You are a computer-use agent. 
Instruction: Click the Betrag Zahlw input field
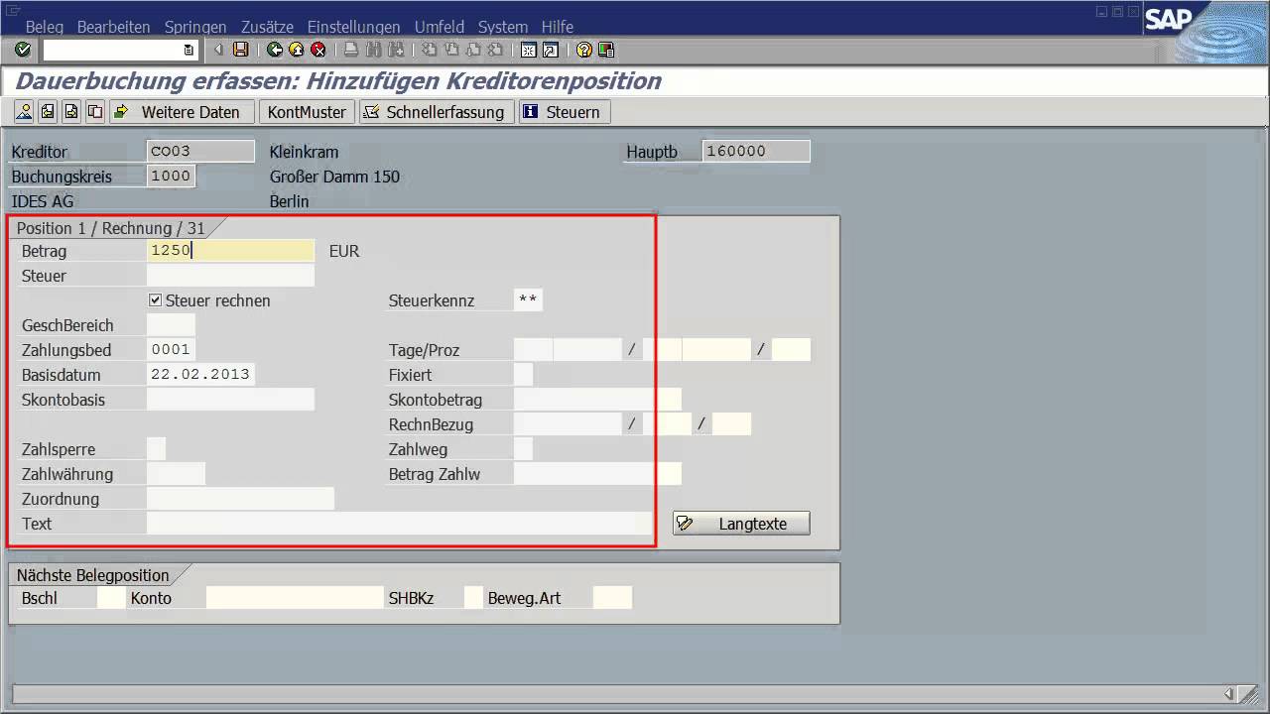point(597,474)
